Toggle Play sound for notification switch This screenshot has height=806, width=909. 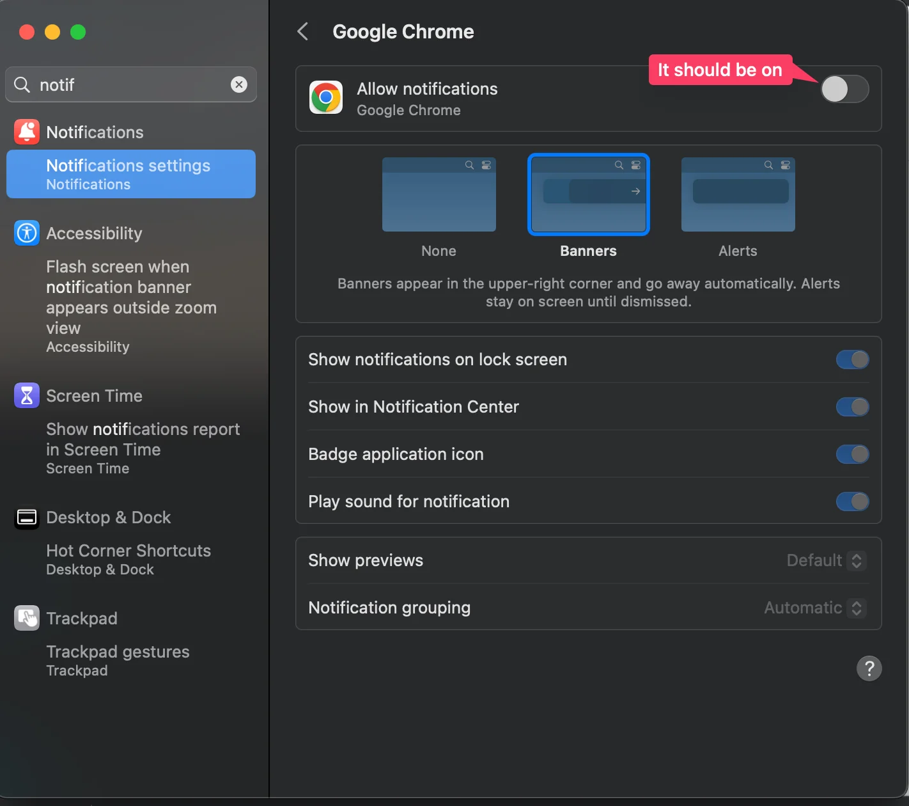tap(853, 502)
